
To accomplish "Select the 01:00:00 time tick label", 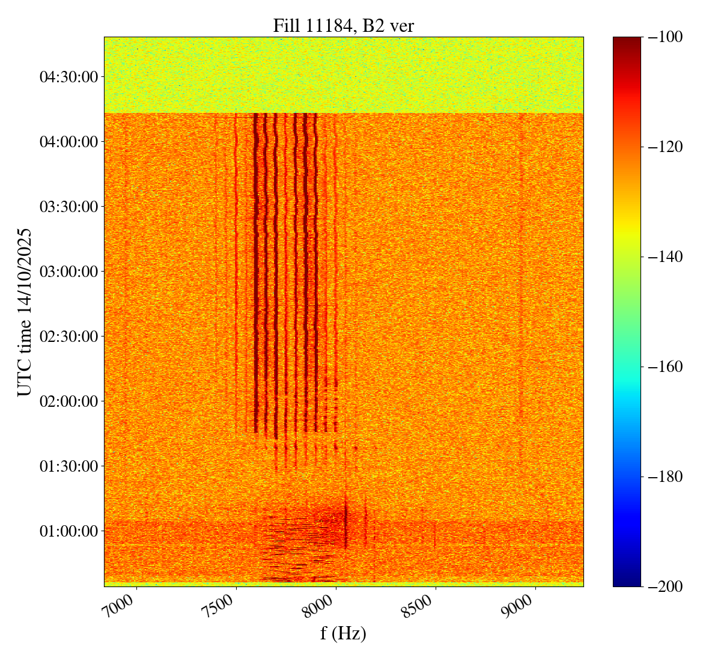I will point(68,531).
